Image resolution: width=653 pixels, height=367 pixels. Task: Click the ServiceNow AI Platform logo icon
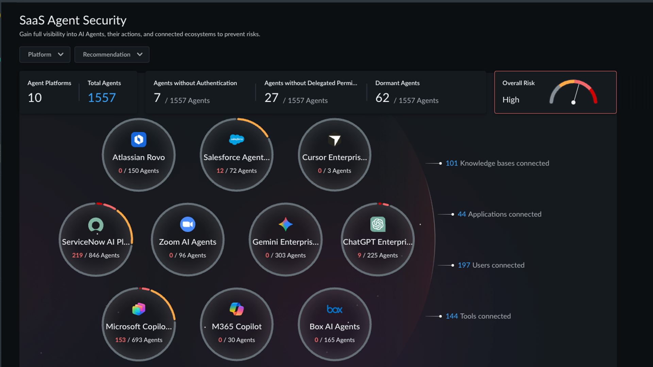(x=96, y=225)
